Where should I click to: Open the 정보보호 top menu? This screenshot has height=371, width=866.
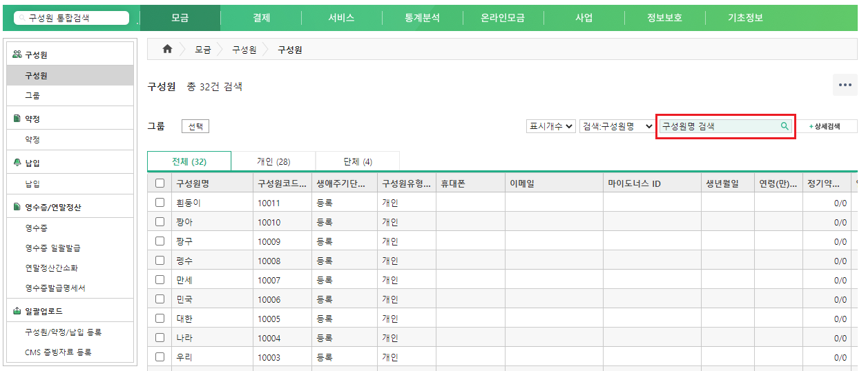(664, 18)
